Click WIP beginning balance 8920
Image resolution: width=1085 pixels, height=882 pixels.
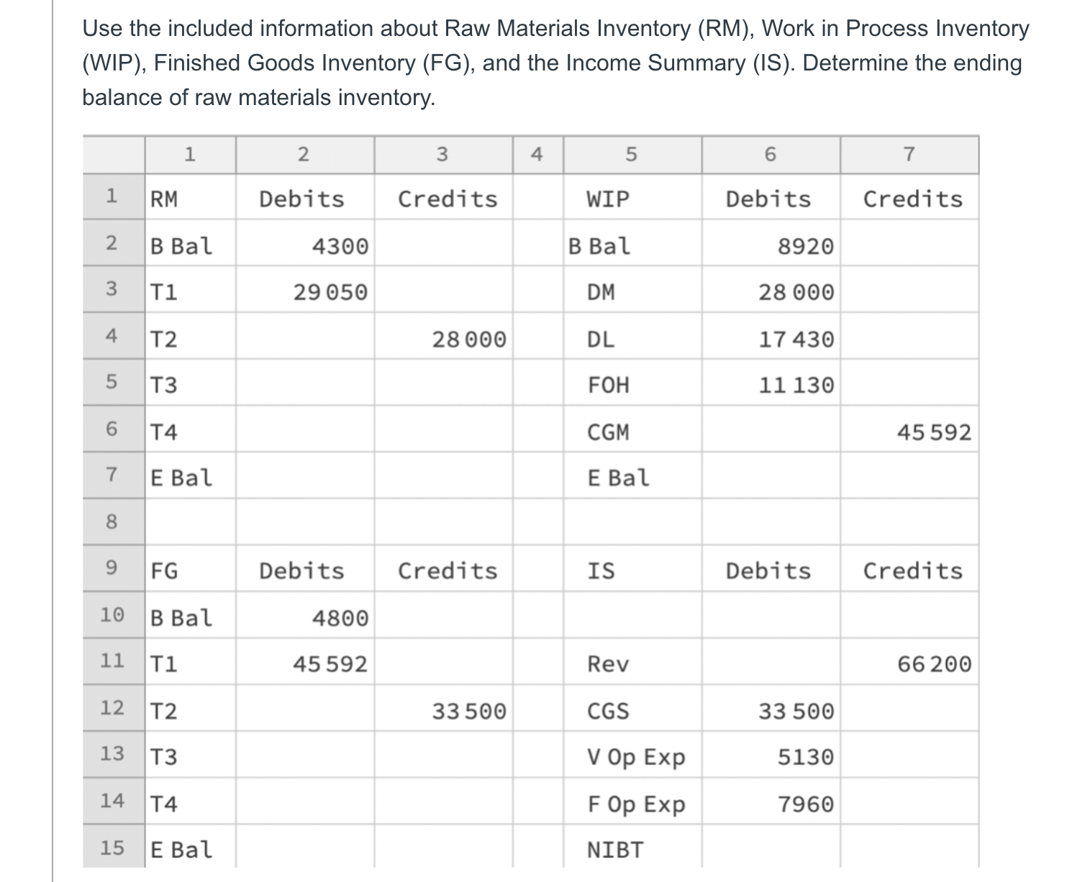click(771, 243)
